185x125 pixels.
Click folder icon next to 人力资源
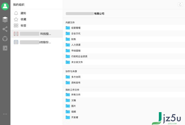tap(68, 45)
